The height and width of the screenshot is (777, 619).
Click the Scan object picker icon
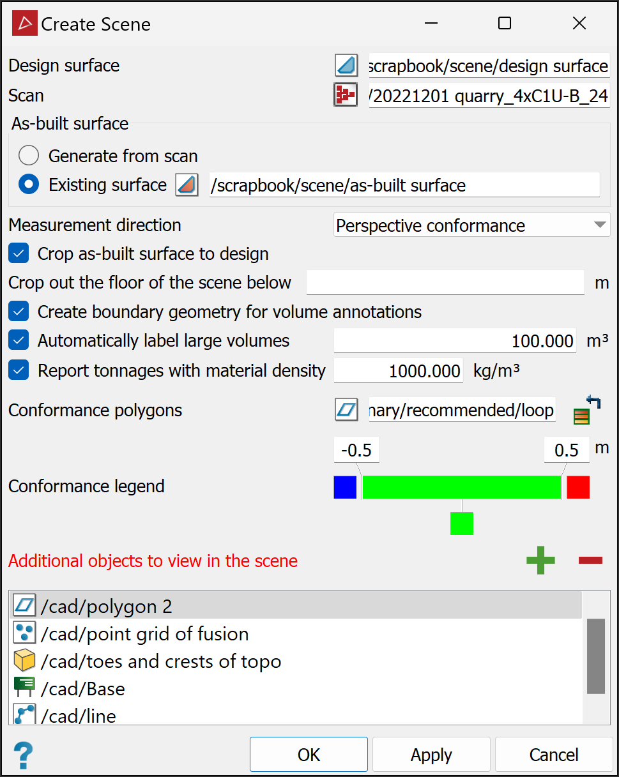(346, 95)
